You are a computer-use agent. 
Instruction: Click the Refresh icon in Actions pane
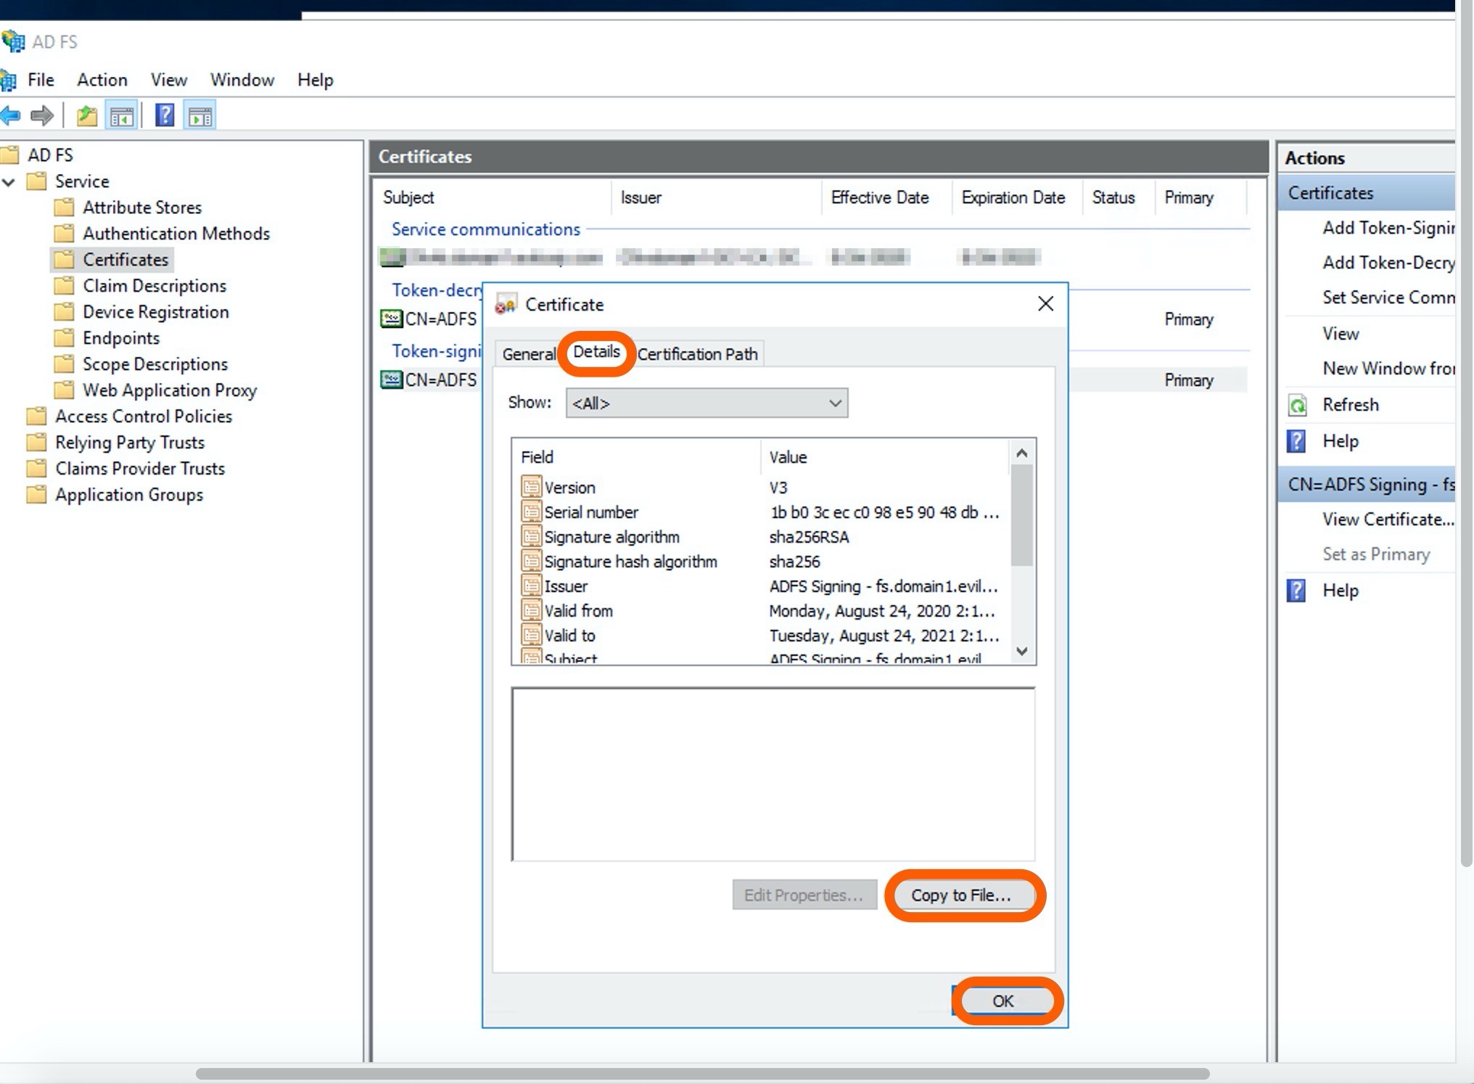click(x=1297, y=405)
